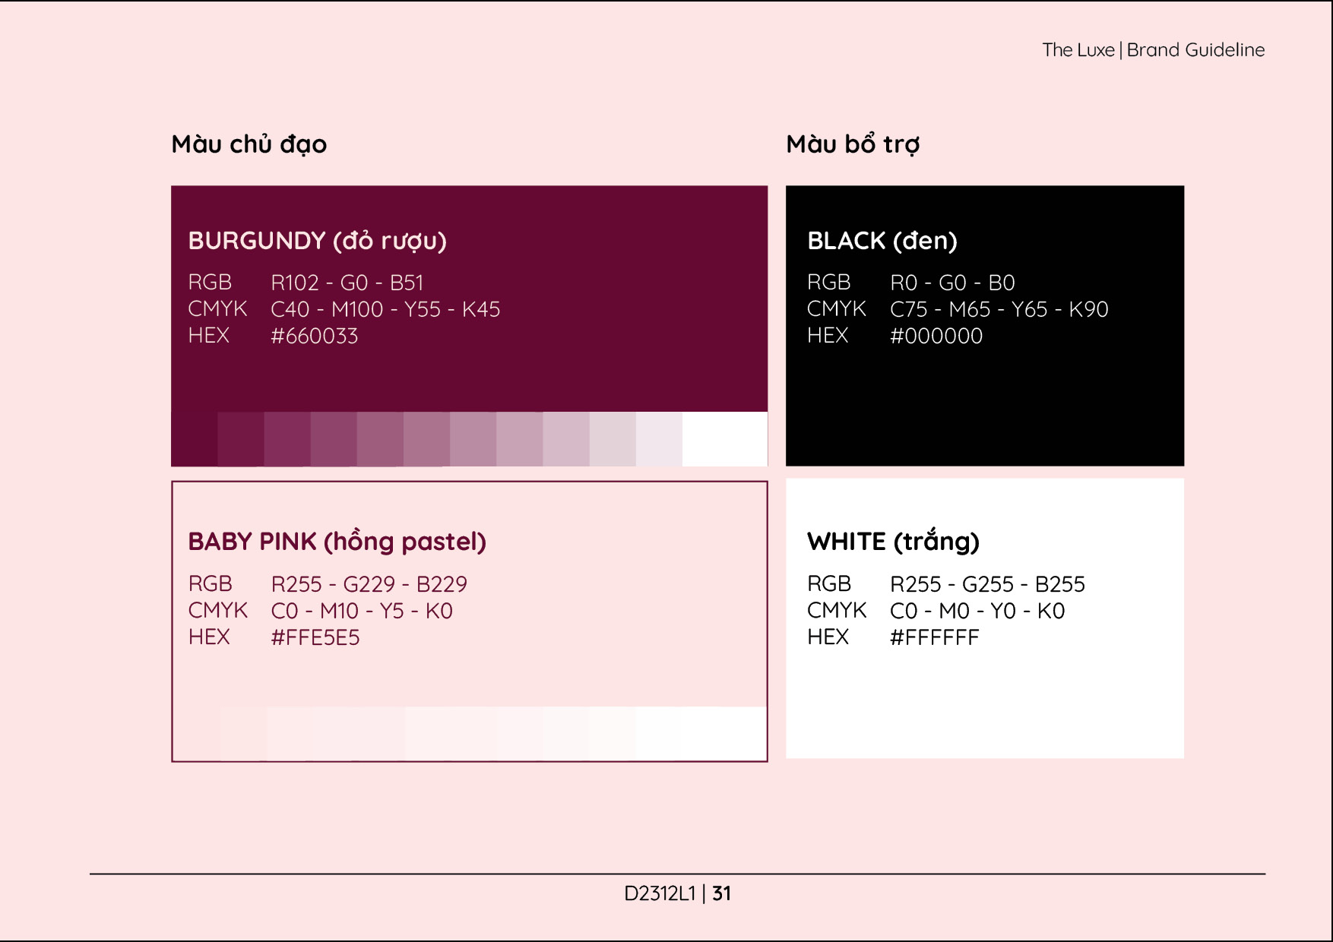Click pink CMYK value 'C0 - M10 - Y5 - K0'
Screen dimensions: 1333x942
click(362, 611)
